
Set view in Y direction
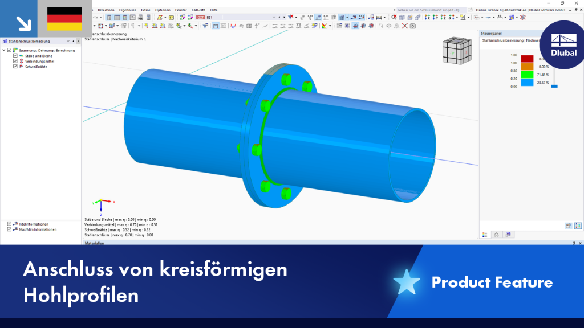click(435, 17)
